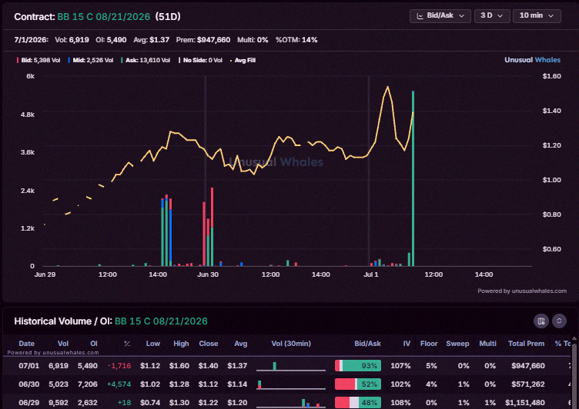The image size is (579, 409).
Task: Toggle the Avg Fill line legend
Action: (243, 60)
